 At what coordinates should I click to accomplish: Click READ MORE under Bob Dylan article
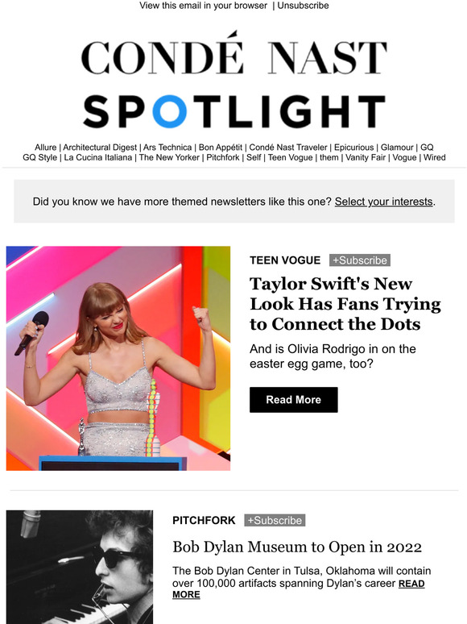pyautogui.click(x=299, y=589)
